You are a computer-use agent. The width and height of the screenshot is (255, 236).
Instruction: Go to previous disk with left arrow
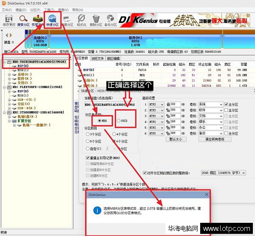[7, 35]
